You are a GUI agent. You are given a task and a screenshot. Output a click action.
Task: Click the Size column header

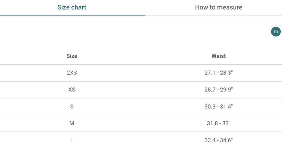(72, 56)
